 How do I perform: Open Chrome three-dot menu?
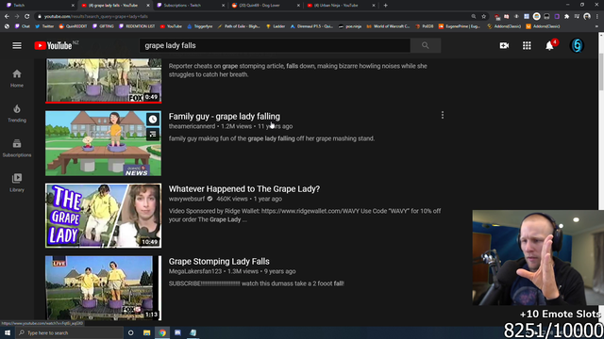pos(597,16)
